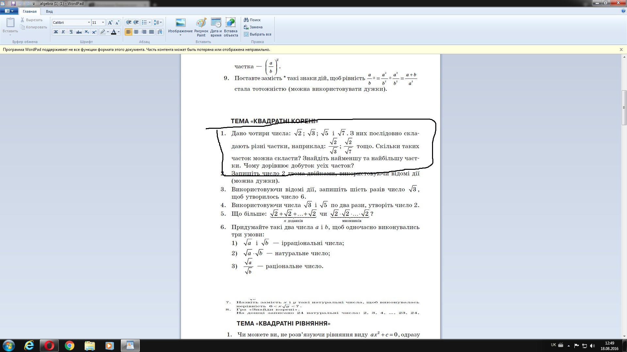Image resolution: width=627 pixels, height=352 pixels.
Task: Switch to the Вид ribbon tab
Action: click(x=49, y=11)
